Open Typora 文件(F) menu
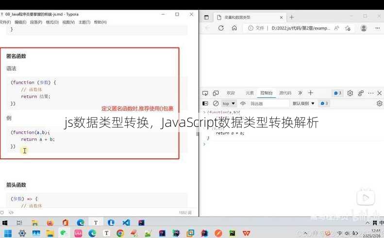This screenshot has width=384, height=238. click(5, 22)
